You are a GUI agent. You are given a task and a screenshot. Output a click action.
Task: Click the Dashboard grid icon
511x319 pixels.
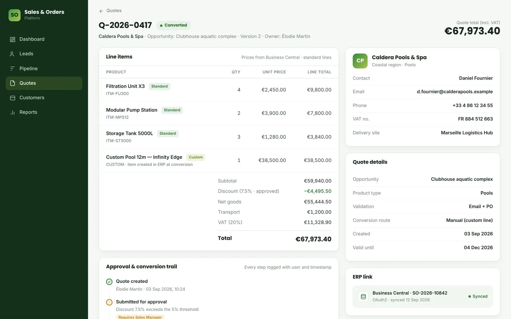coord(12,39)
